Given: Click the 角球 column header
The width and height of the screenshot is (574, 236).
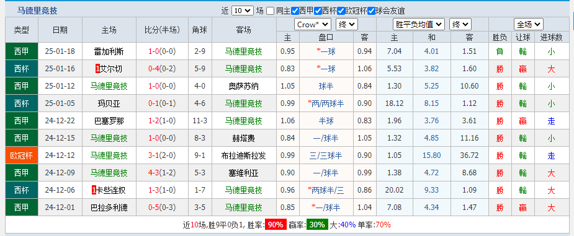Looking at the screenshot, I should (x=200, y=30).
